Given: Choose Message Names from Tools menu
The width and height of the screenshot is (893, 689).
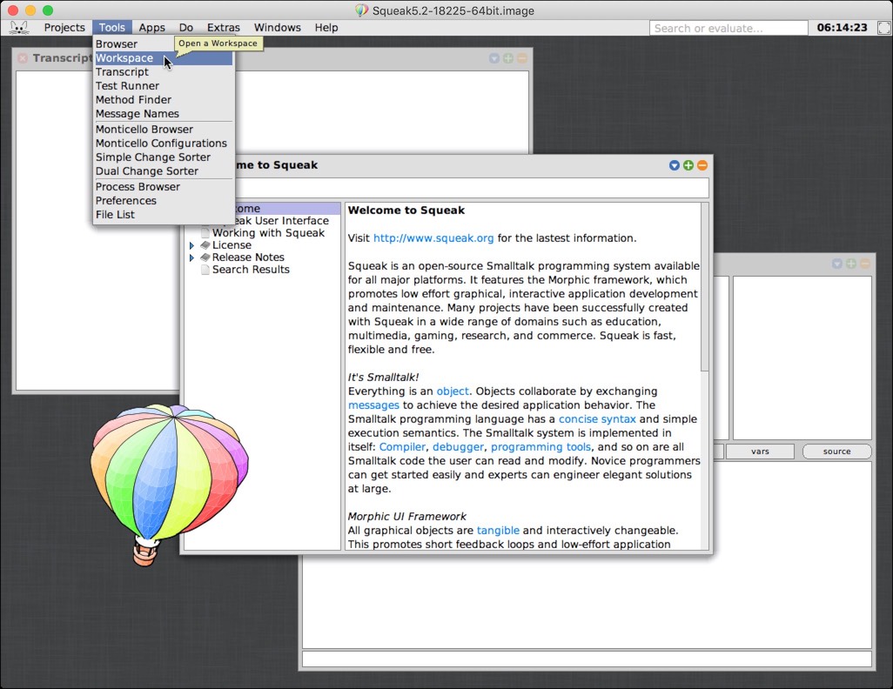Looking at the screenshot, I should pyautogui.click(x=164, y=114).
